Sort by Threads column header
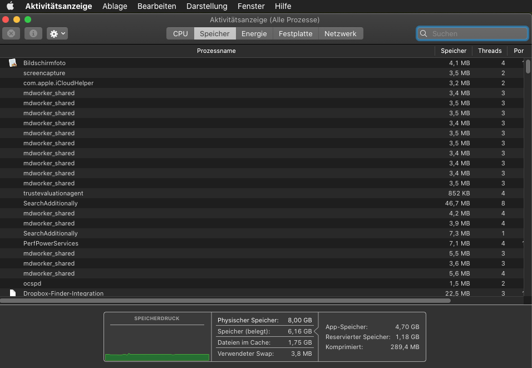532x368 pixels. point(489,51)
